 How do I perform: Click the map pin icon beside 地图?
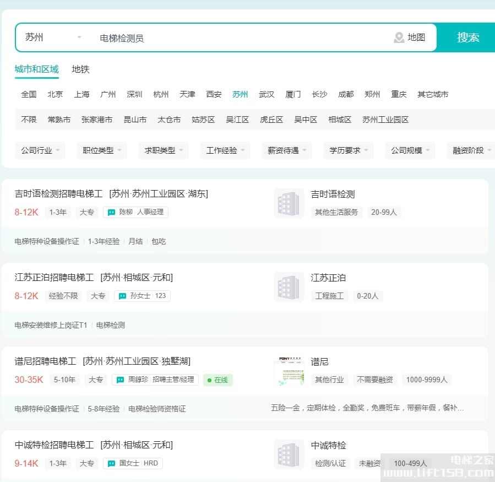click(x=399, y=37)
